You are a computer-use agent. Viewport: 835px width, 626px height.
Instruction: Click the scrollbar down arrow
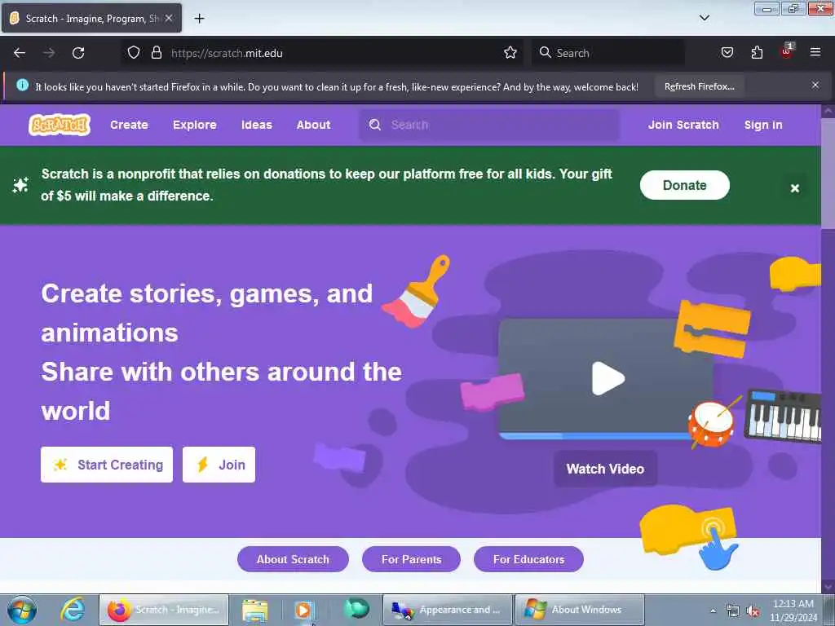tap(828, 587)
